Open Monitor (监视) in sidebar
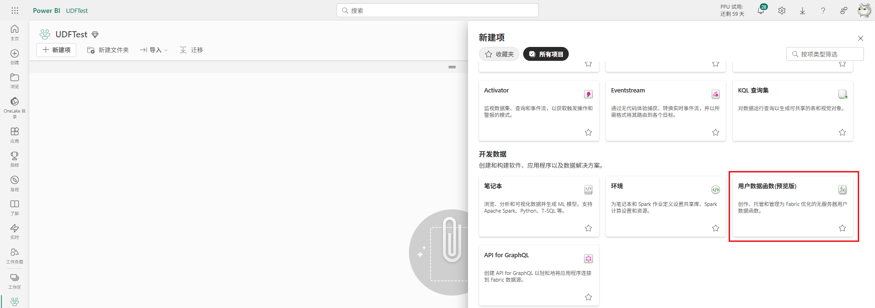 coord(15,183)
